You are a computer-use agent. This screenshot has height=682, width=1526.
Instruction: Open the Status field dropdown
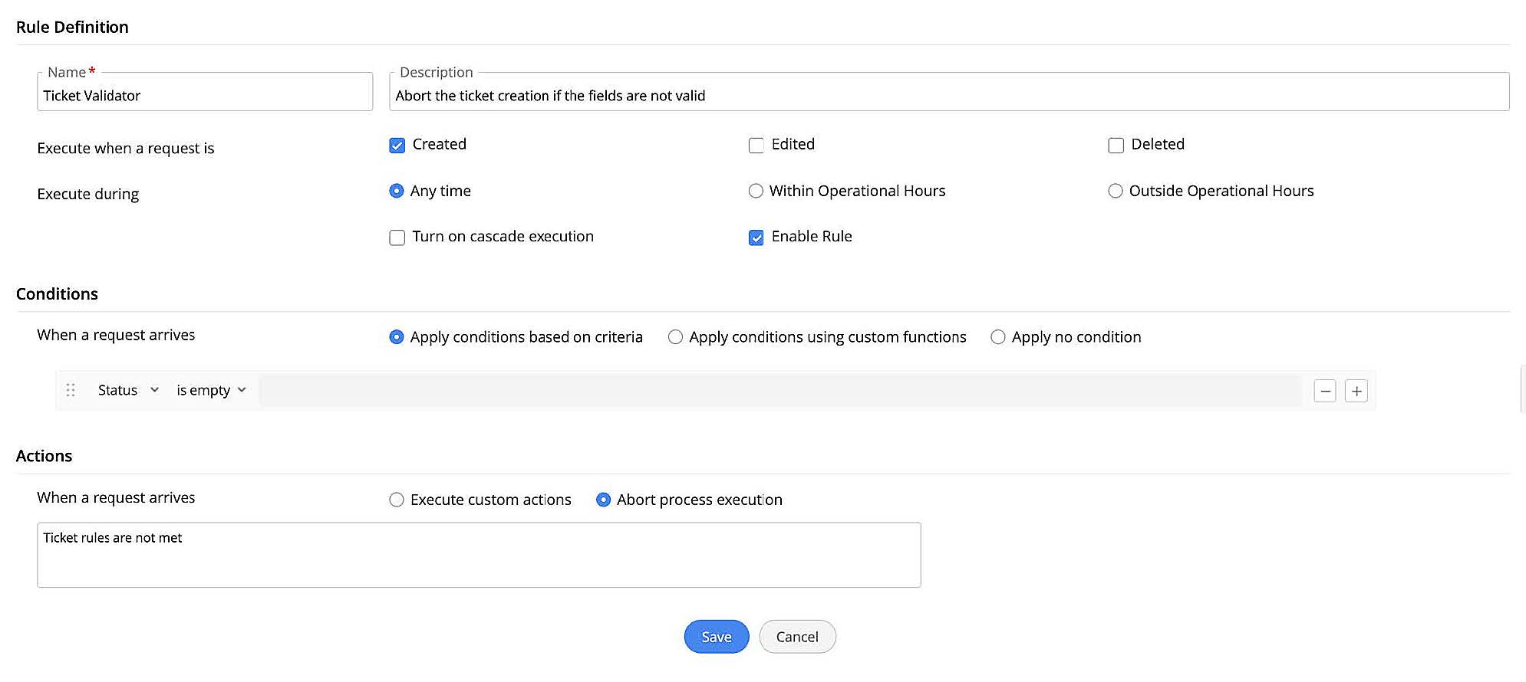coord(128,390)
